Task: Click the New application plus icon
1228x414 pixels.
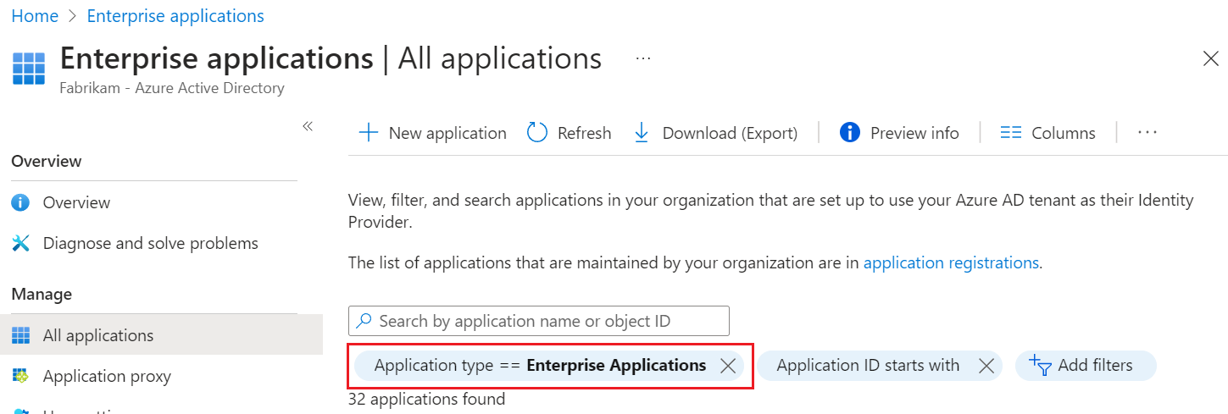Action: click(x=369, y=133)
